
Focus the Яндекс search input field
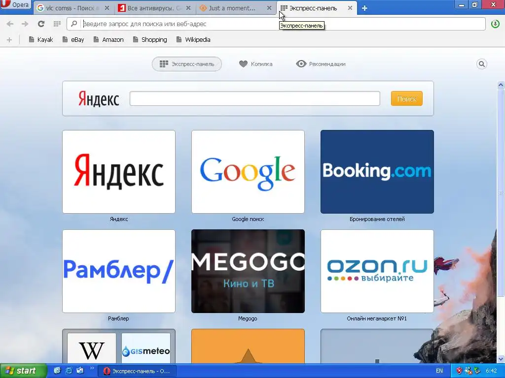(255, 98)
